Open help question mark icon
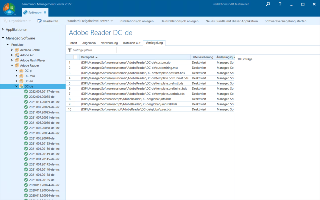Image resolution: width=320 pixels, height=200 pixels. pyautogui.click(x=280, y=4)
